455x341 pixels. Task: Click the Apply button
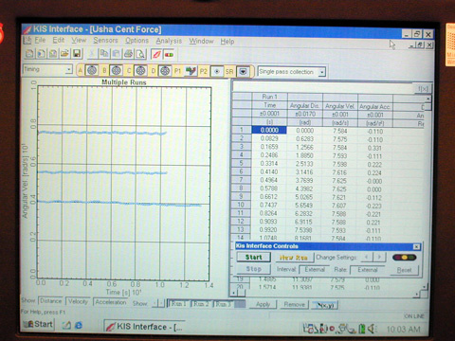click(x=264, y=304)
